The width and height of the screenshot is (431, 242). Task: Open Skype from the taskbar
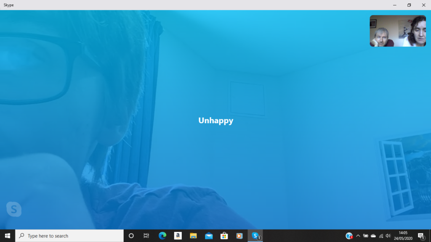pyautogui.click(x=255, y=236)
